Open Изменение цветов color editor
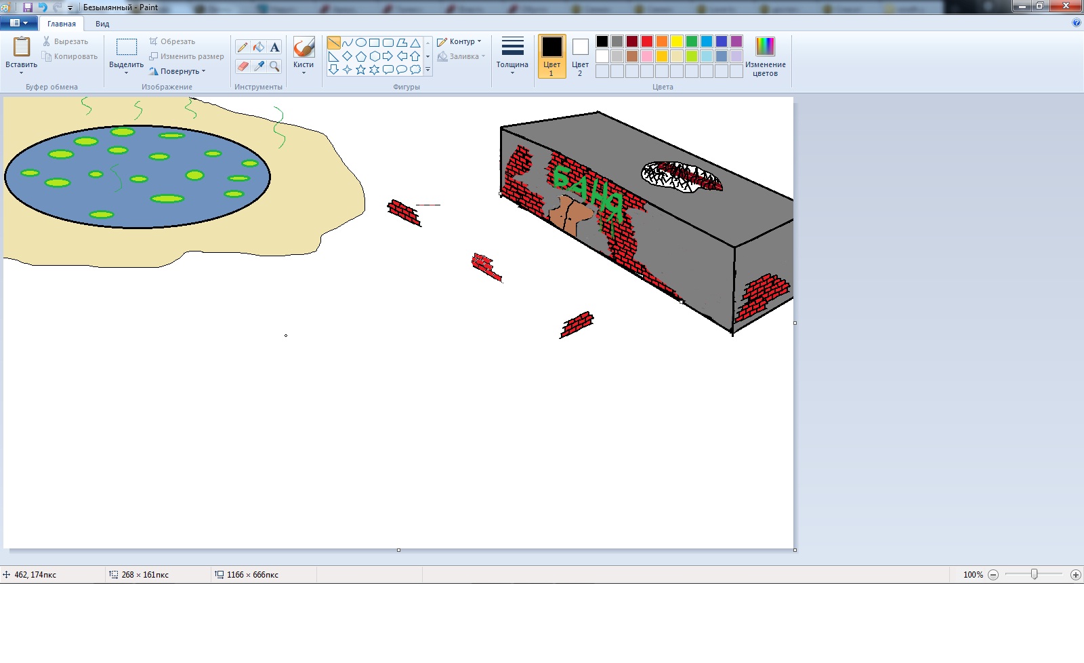Screen dimensions: 1084x663 (x=765, y=56)
